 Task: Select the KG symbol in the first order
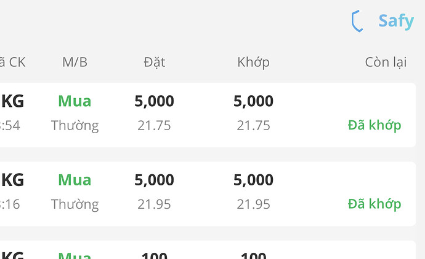coord(12,101)
